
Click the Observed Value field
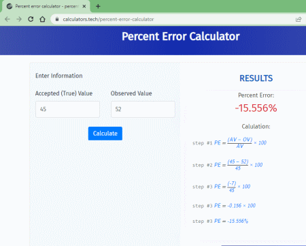(x=143, y=109)
